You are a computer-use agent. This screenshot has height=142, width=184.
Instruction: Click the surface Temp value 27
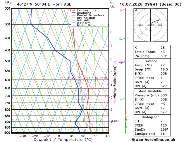[x=163, y=65]
